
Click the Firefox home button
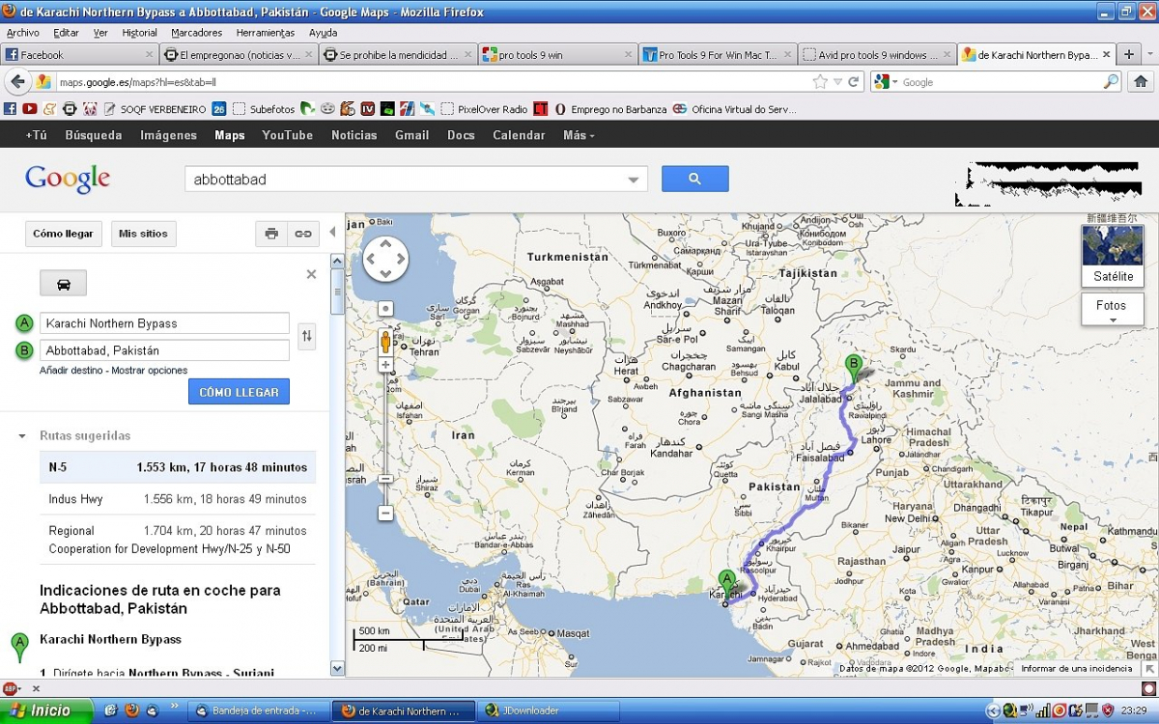(1141, 82)
